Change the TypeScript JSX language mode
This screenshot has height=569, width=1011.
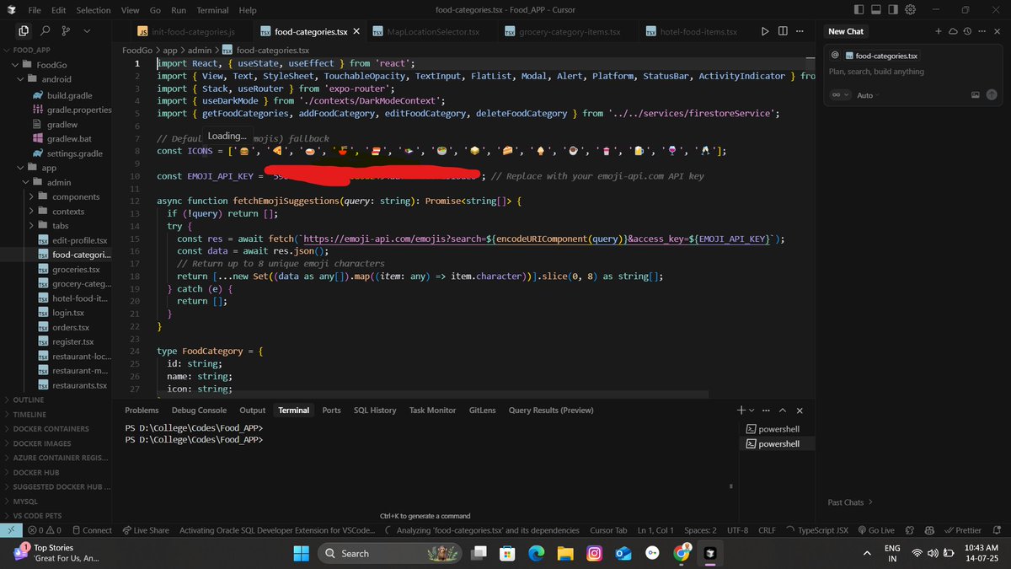tap(823, 530)
